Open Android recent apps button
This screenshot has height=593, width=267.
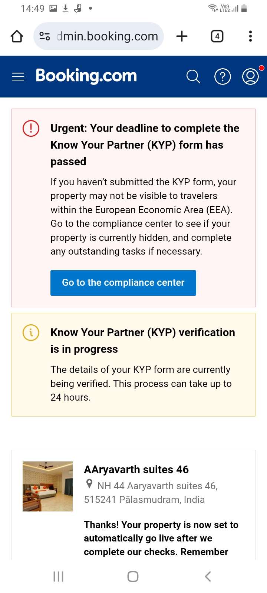click(x=59, y=576)
